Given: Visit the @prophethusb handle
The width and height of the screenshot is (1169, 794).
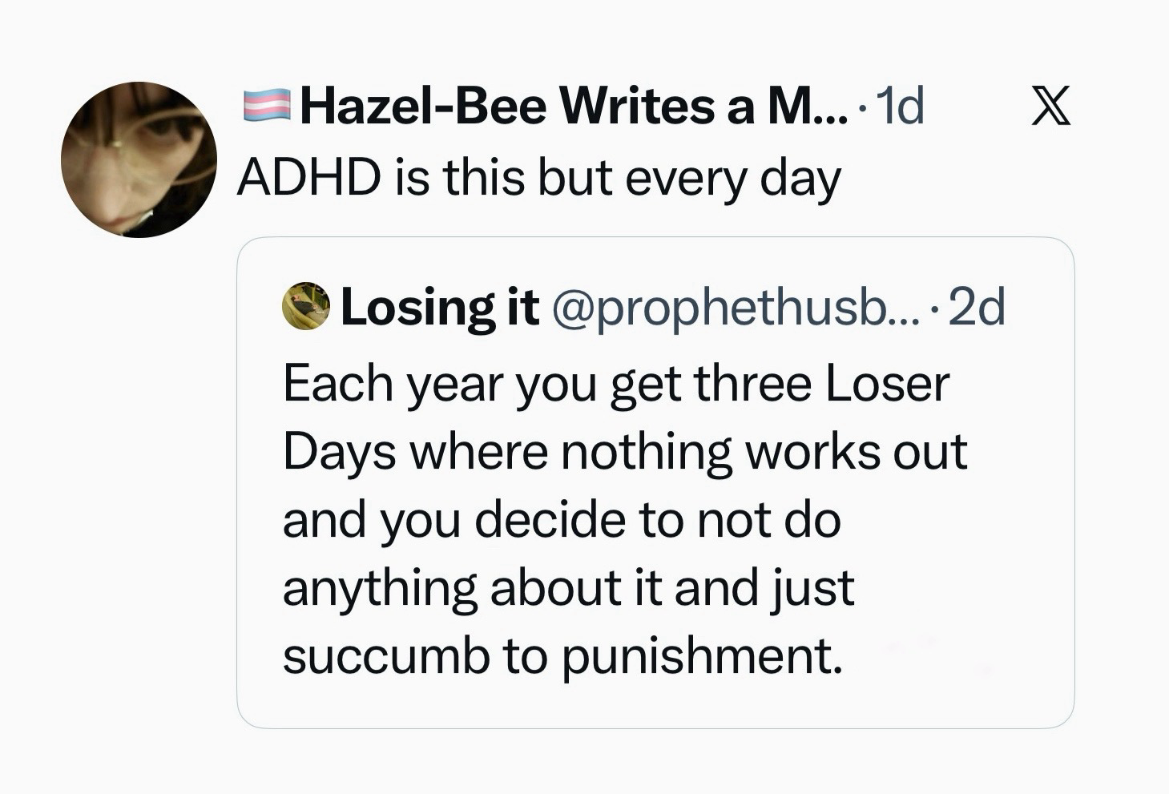Looking at the screenshot, I should point(717,308).
